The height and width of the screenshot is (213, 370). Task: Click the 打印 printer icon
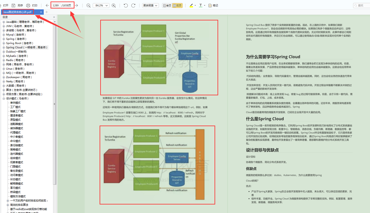[x=28, y=5]
